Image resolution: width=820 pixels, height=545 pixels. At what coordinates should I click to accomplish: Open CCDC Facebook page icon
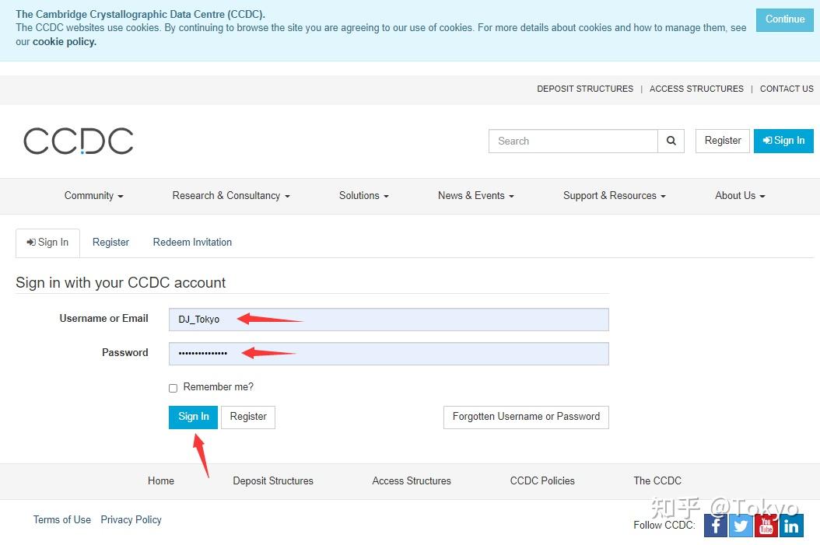[715, 526]
